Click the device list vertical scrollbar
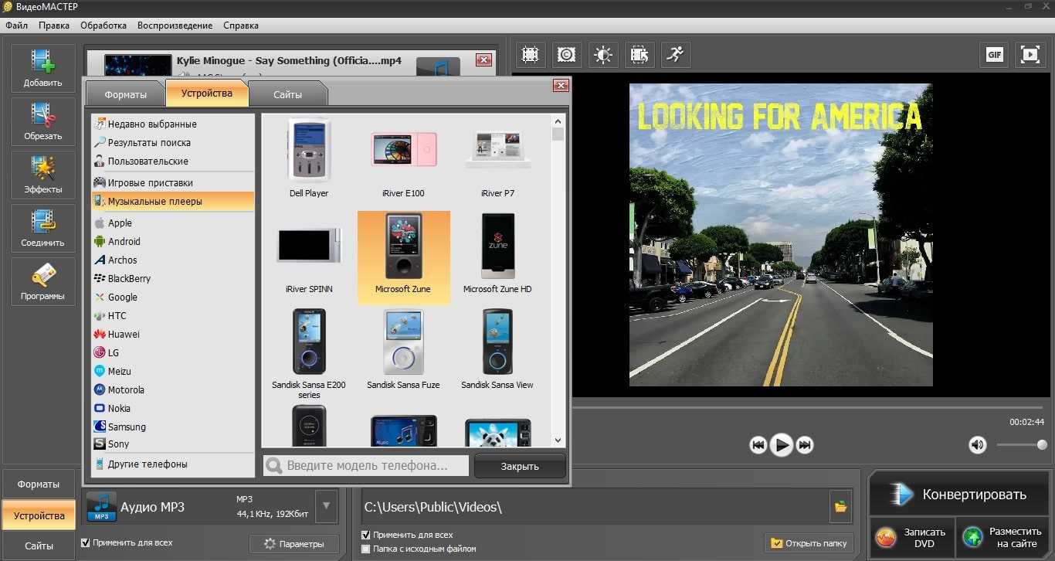Viewport: 1055px width, 561px height. point(558,280)
